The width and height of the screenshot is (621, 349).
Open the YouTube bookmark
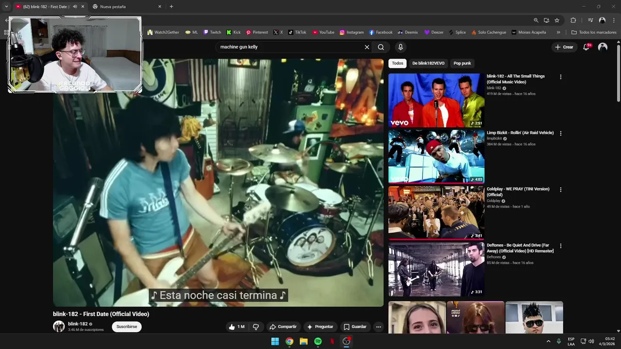pyautogui.click(x=323, y=32)
